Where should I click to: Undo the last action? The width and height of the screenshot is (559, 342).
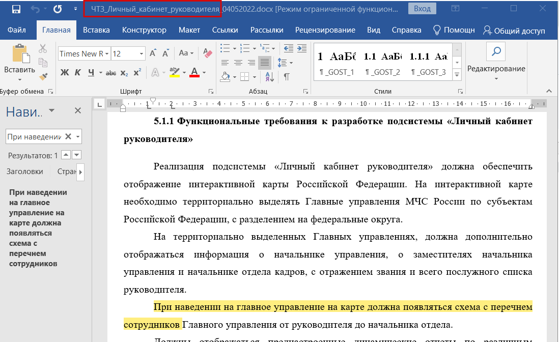tap(35, 9)
